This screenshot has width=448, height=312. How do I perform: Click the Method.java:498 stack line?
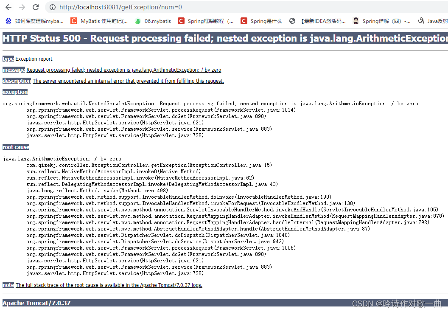coord(97,191)
